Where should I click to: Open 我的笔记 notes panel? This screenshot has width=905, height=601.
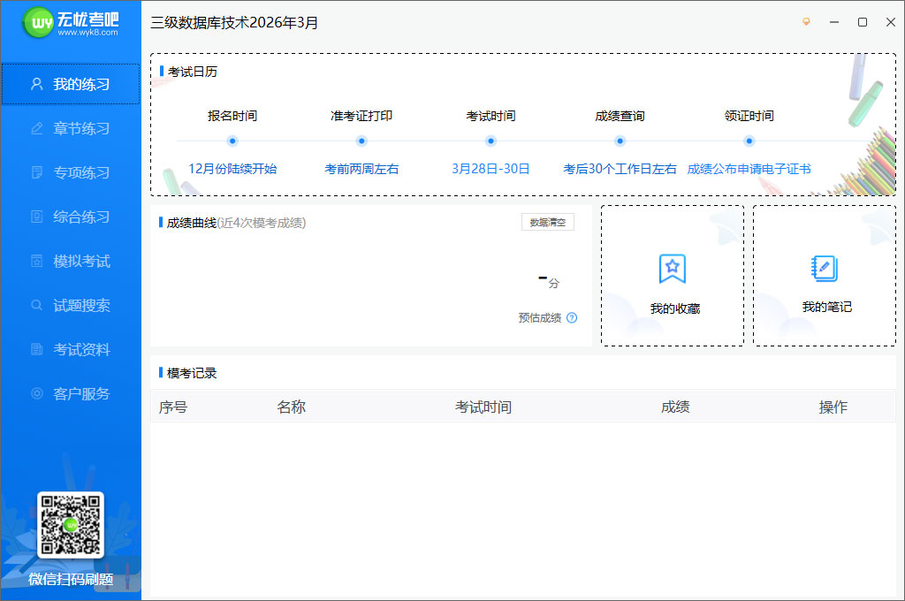click(824, 276)
